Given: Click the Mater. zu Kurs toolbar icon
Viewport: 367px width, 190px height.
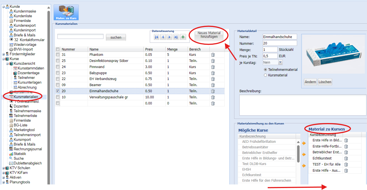Looking at the screenshot, I should [x=66, y=12].
